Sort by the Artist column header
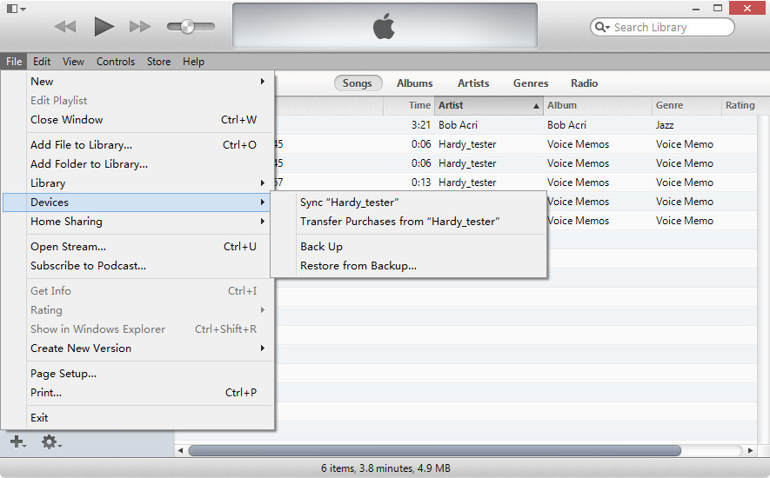This screenshot has width=770, height=478. pos(489,105)
